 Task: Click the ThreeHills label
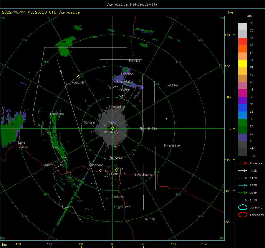[x=148, y=129]
